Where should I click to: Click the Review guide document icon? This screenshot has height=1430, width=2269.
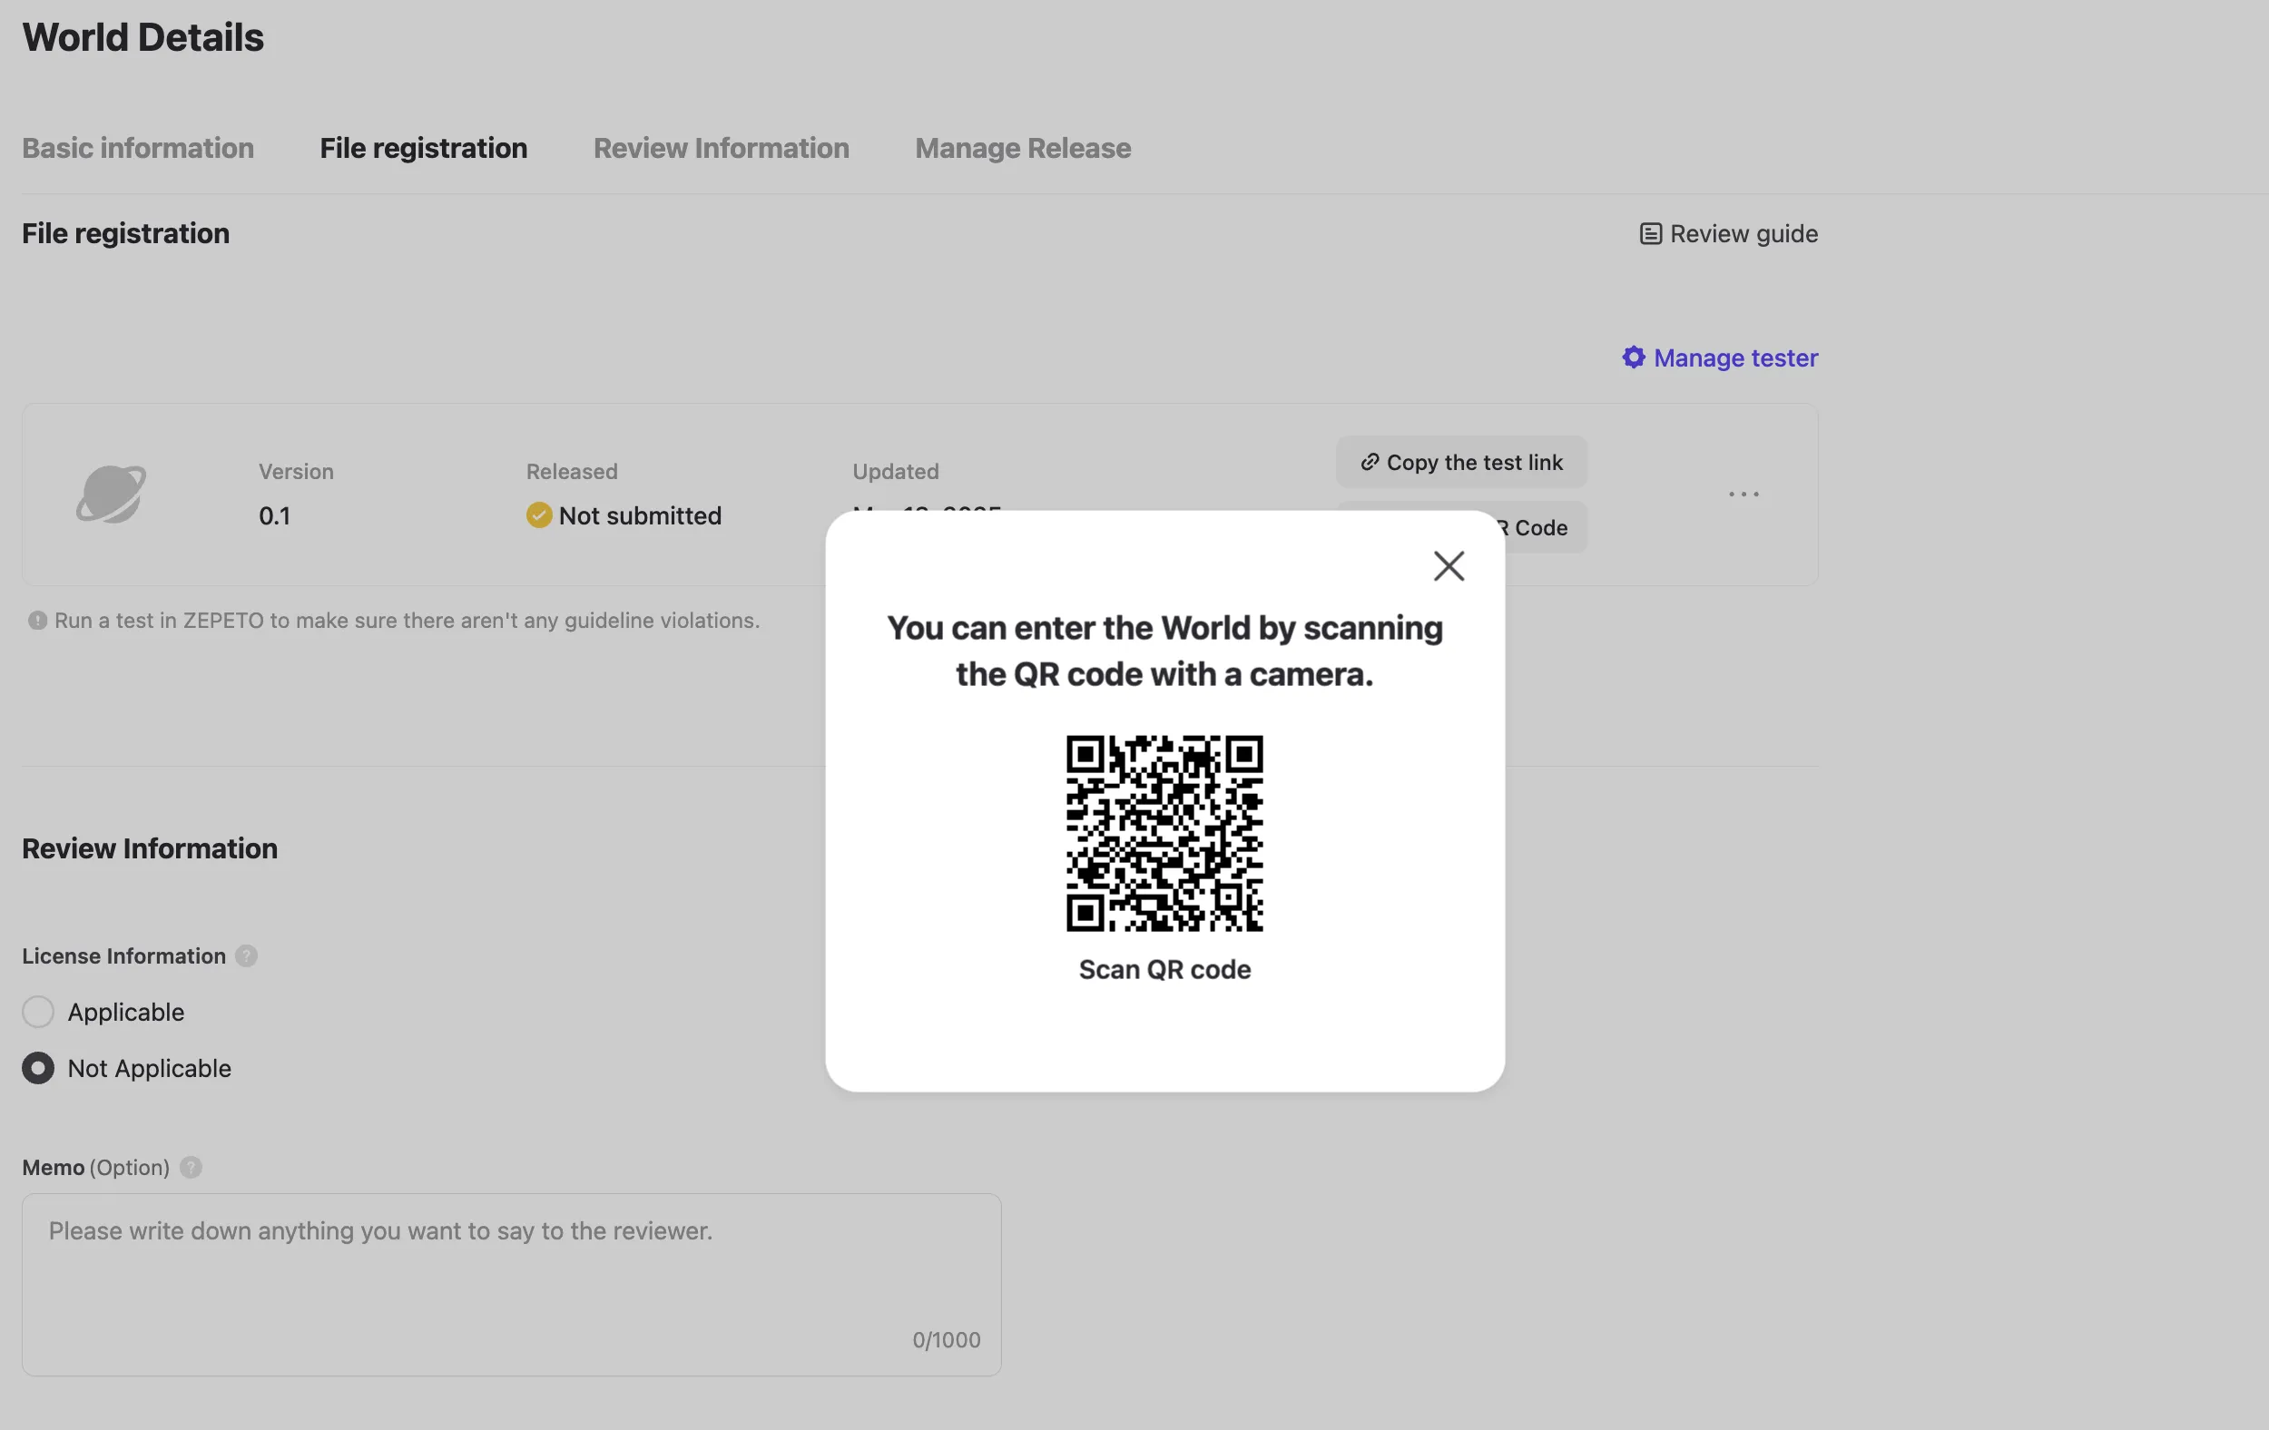[1650, 233]
